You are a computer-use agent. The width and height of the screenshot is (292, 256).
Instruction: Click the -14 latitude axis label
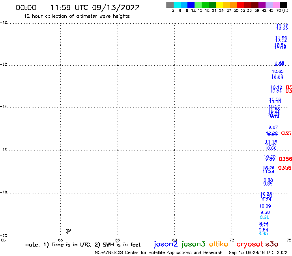[x=4, y=106]
